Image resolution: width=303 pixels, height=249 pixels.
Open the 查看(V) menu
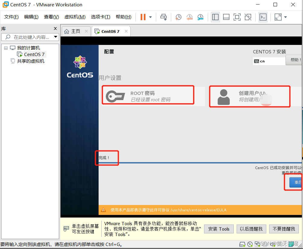tap(51, 17)
